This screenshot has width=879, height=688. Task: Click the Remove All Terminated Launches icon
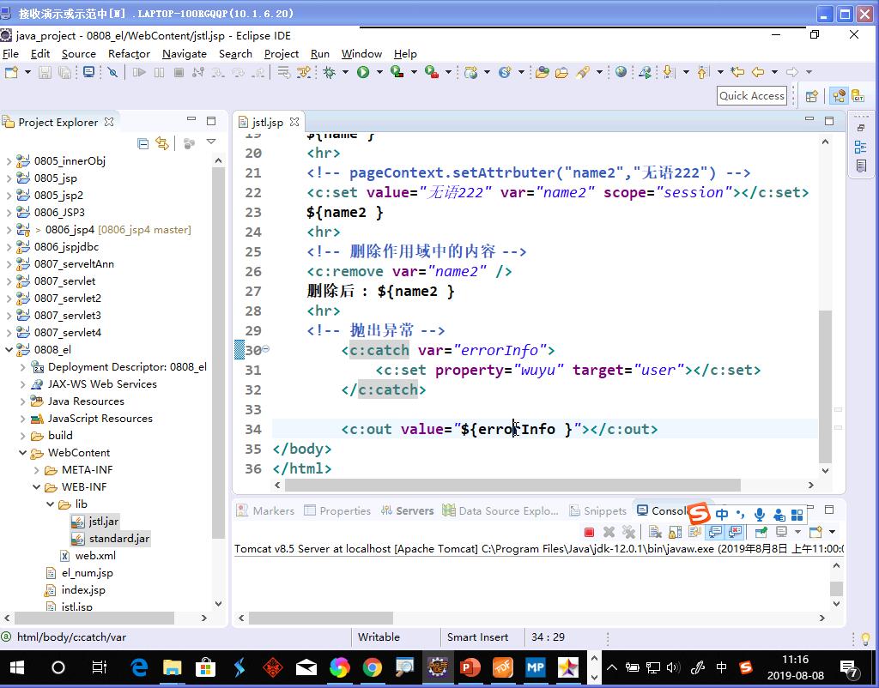click(x=629, y=532)
